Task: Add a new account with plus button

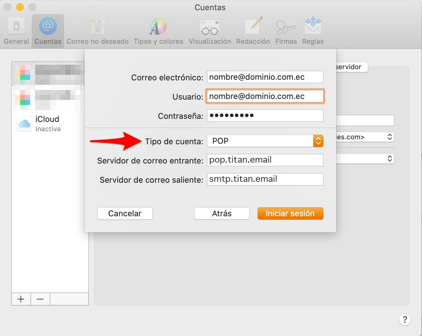Action: click(x=21, y=299)
